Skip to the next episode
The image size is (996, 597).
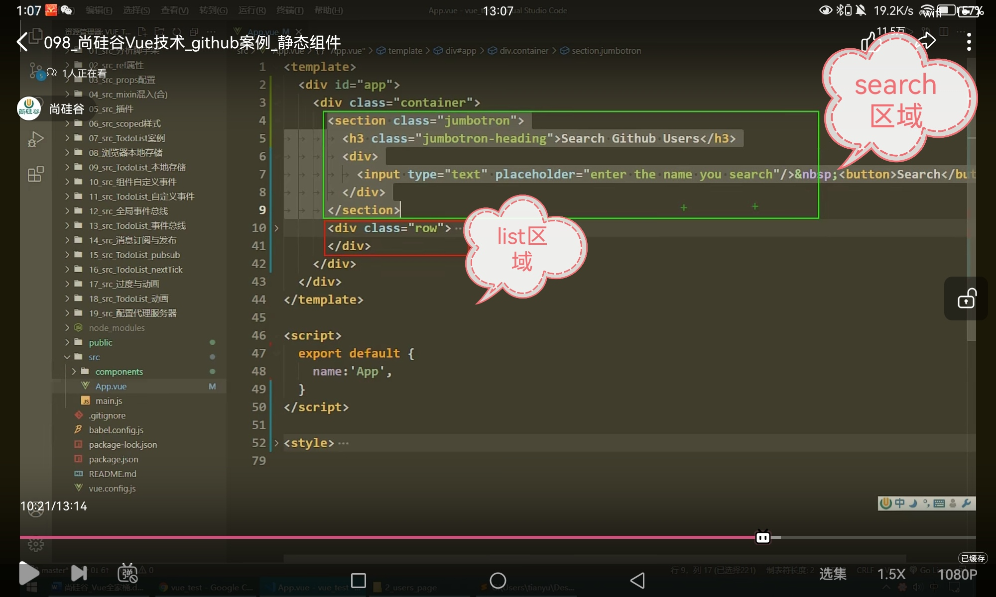(79, 574)
